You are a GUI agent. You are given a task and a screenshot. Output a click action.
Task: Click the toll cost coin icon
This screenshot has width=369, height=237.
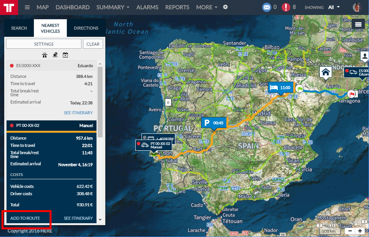coord(55,55)
